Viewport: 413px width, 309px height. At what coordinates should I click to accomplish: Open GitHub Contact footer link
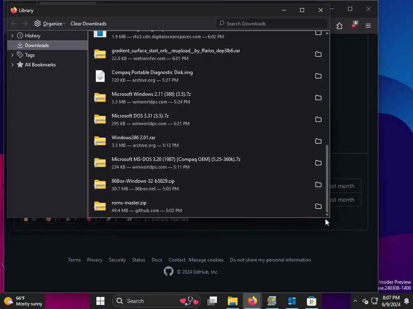click(x=177, y=260)
